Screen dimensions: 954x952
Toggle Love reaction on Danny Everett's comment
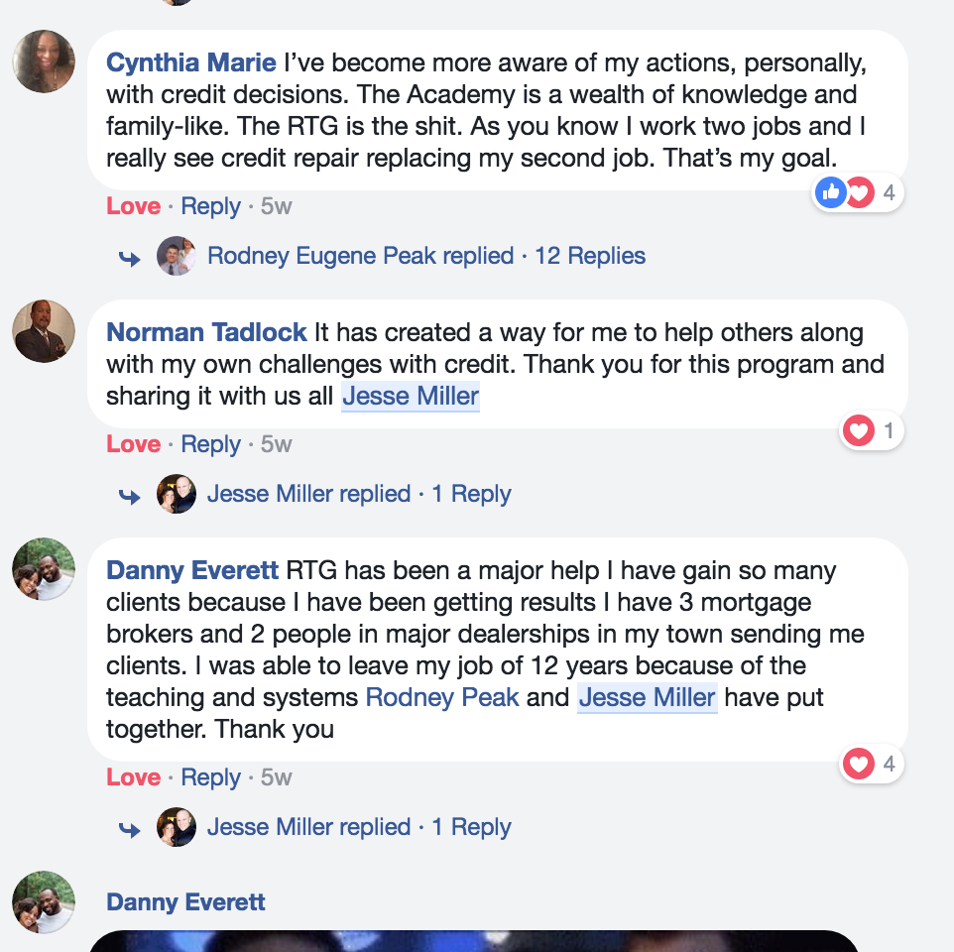tap(133, 777)
